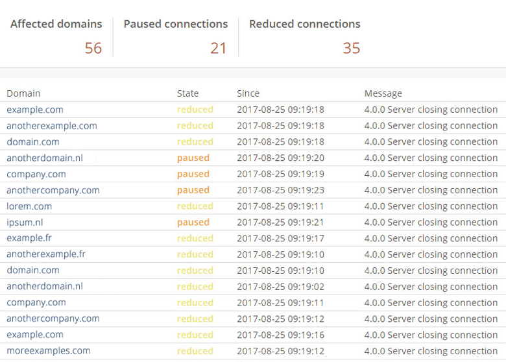Select the 09:19:23 timestamp cell
This screenshot has height=362, width=506.
pos(280,190)
